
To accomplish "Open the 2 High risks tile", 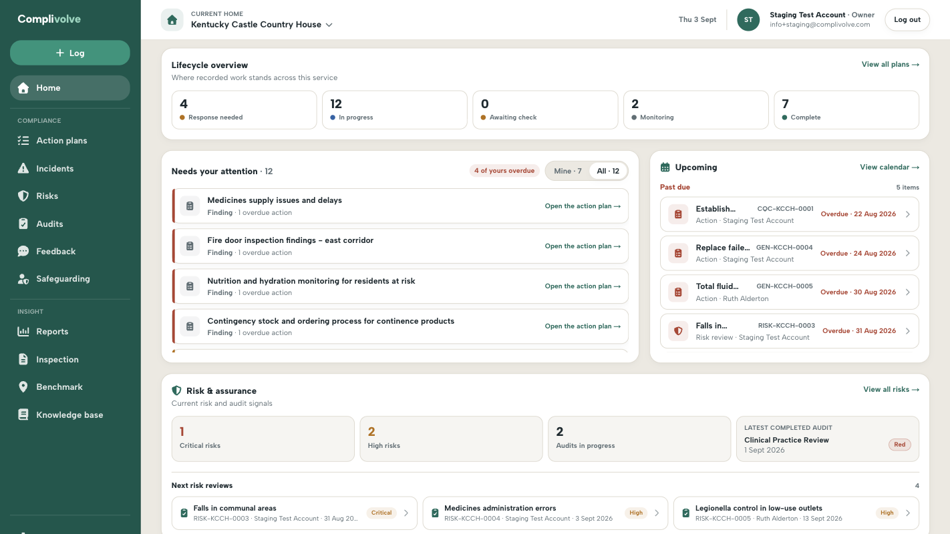I will (451, 439).
